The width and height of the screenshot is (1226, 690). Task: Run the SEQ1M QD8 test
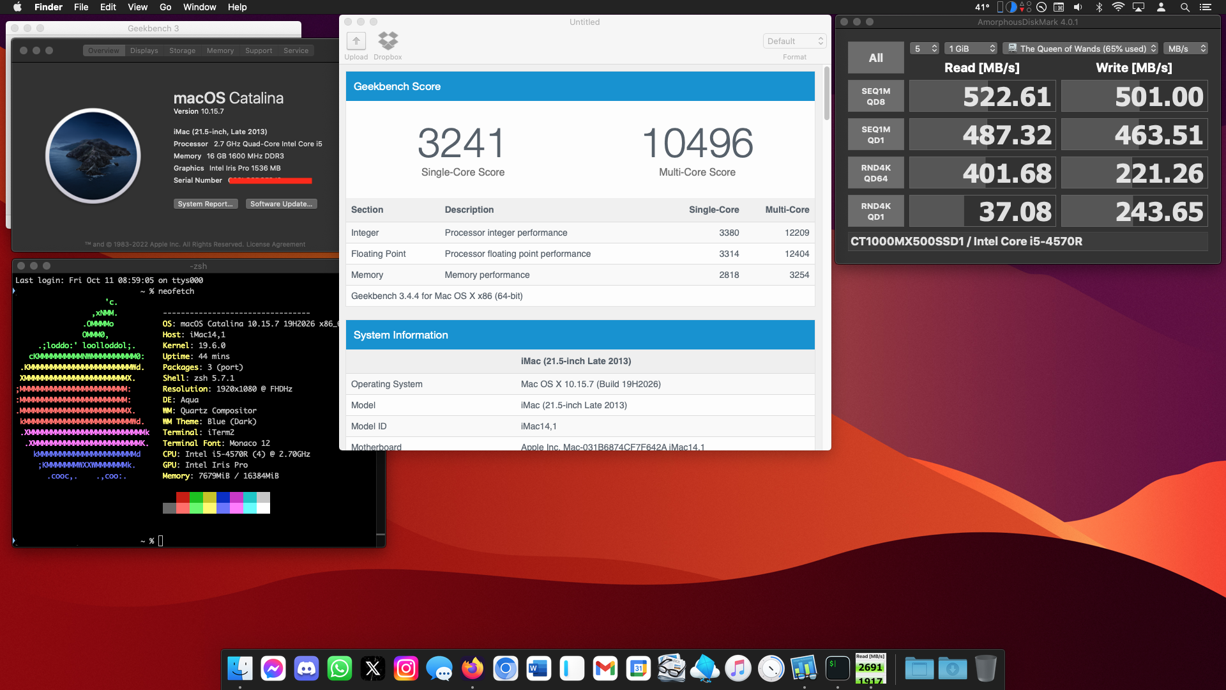[876, 96]
